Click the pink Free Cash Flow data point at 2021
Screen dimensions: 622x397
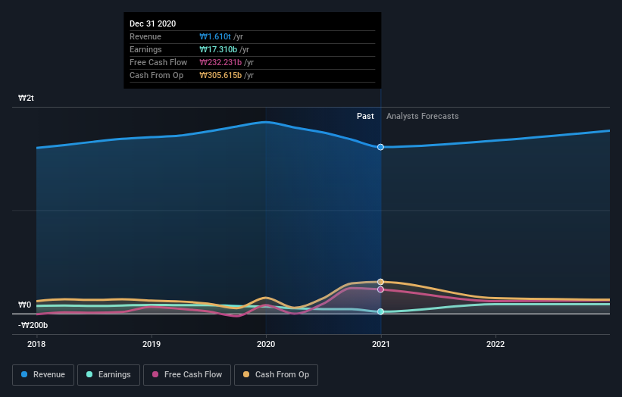(x=380, y=289)
